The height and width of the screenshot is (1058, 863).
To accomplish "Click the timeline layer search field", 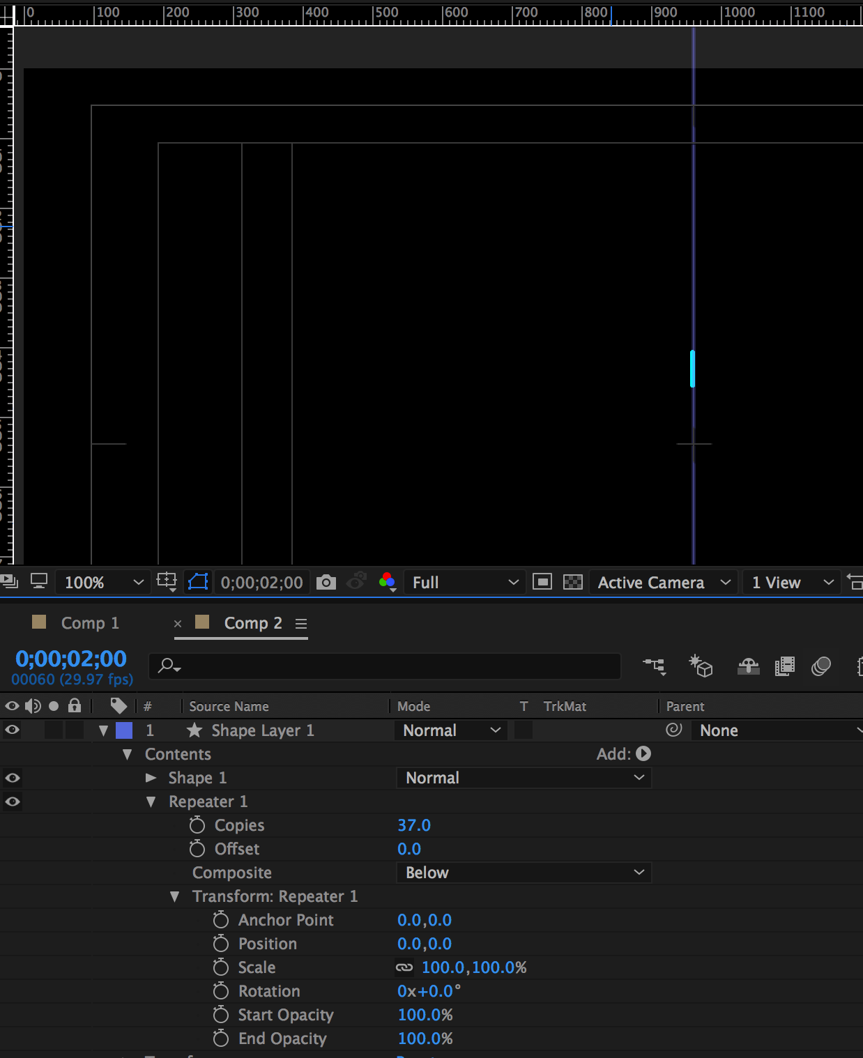I will (385, 666).
